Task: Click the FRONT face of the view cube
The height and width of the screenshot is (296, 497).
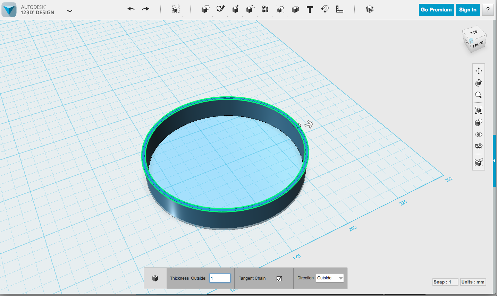Action: pos(478,44)
